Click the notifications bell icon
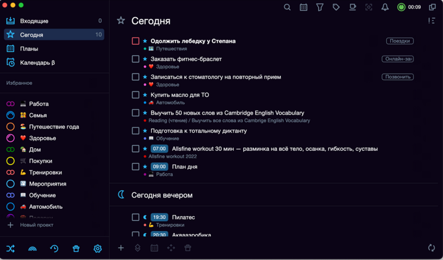The height and width of the screenshot is (260, 443). pyautogui.click(x=385, y=7)
